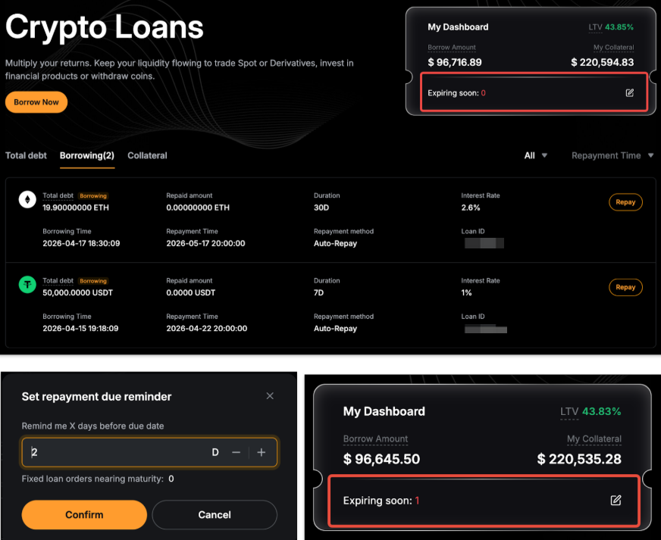Viewport: 661px width, 540px height.
Task: Repay the USDT loan
Action: point(625,287)
